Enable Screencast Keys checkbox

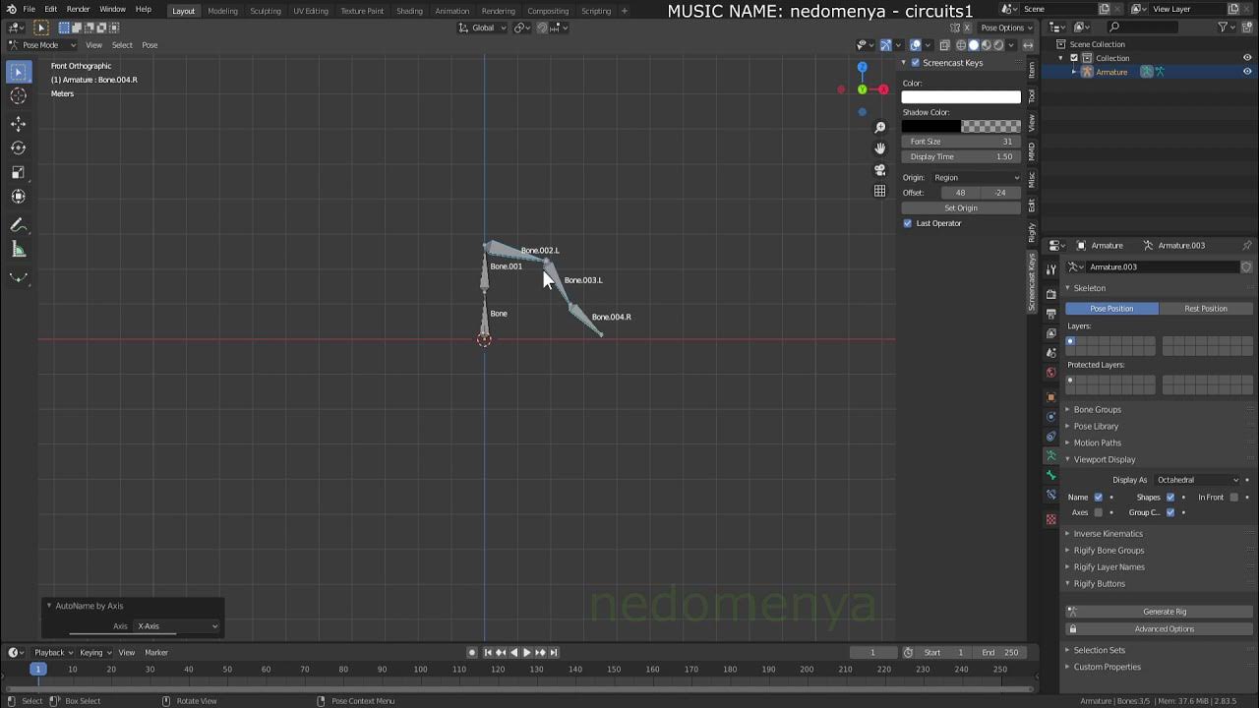(915, 63)
